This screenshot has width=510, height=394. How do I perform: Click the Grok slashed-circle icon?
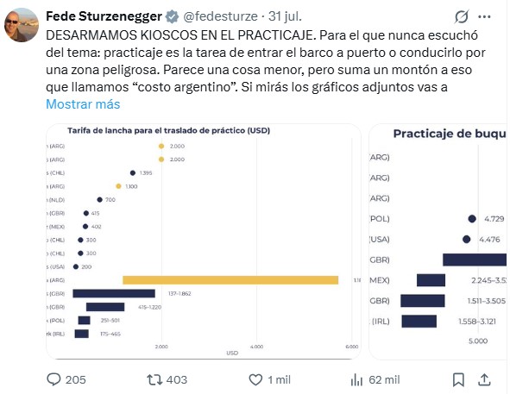pyautogui.click(x=462, y=16)
